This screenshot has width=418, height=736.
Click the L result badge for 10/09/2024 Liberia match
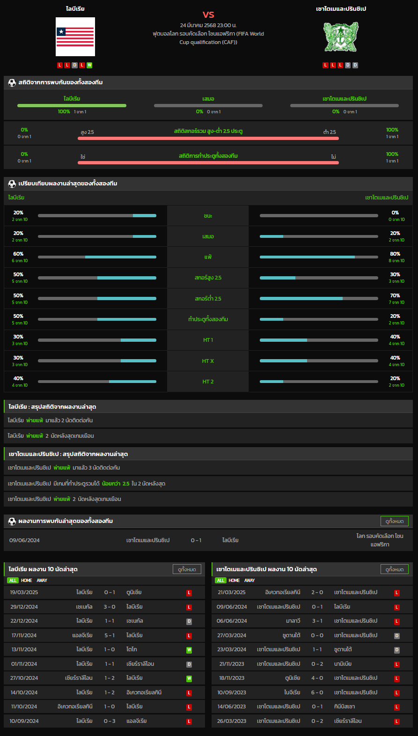(x=189, y=721)
